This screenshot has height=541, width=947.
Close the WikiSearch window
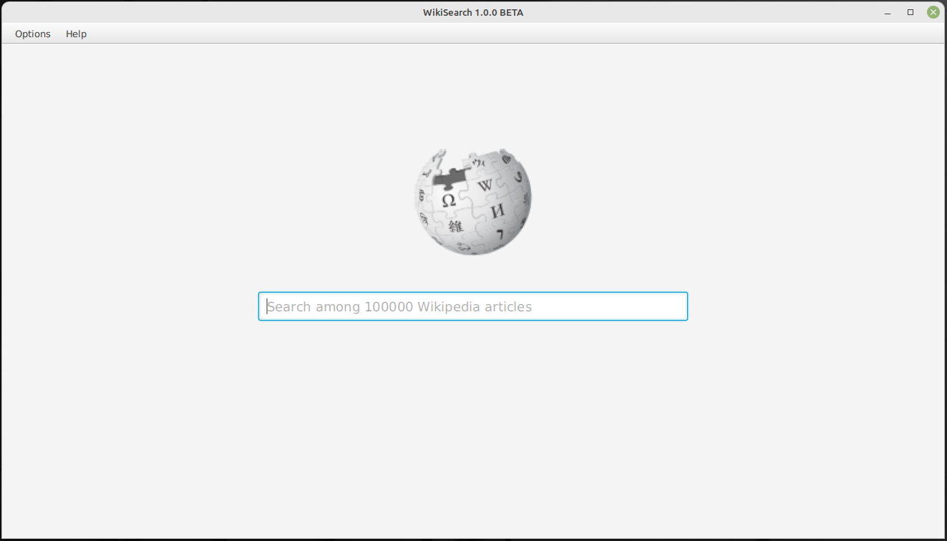coord(933,12)
